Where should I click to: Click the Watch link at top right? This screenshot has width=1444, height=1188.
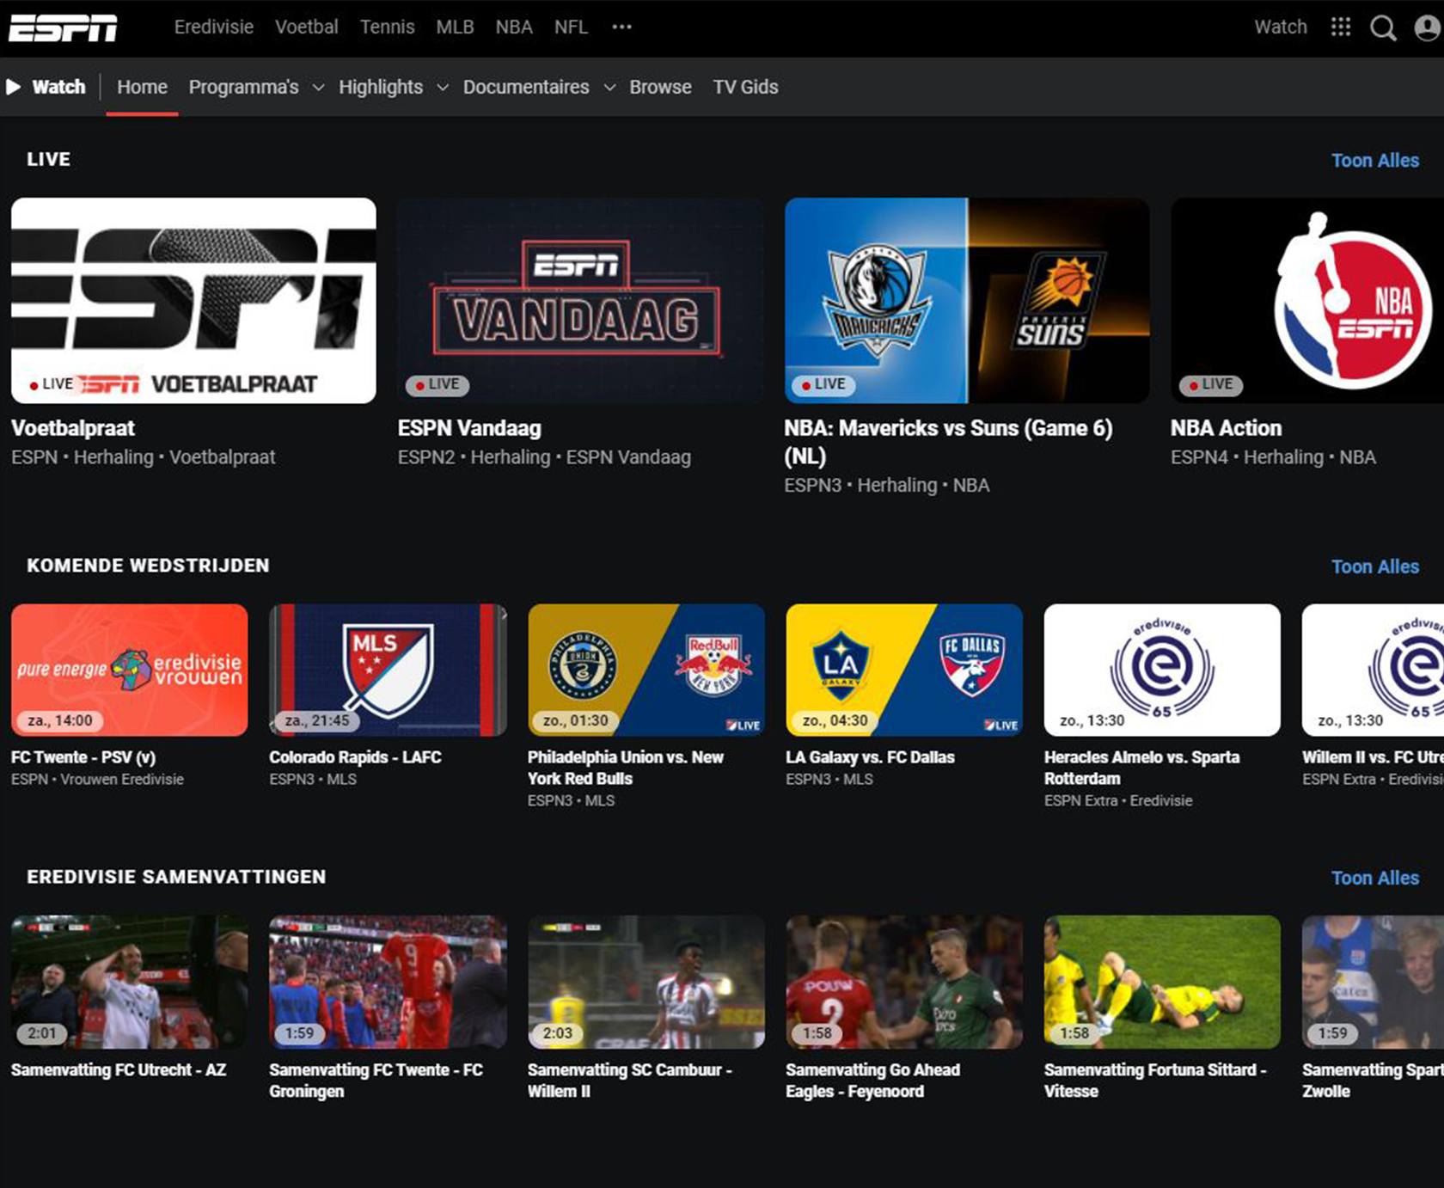[x=1281, y=27]
